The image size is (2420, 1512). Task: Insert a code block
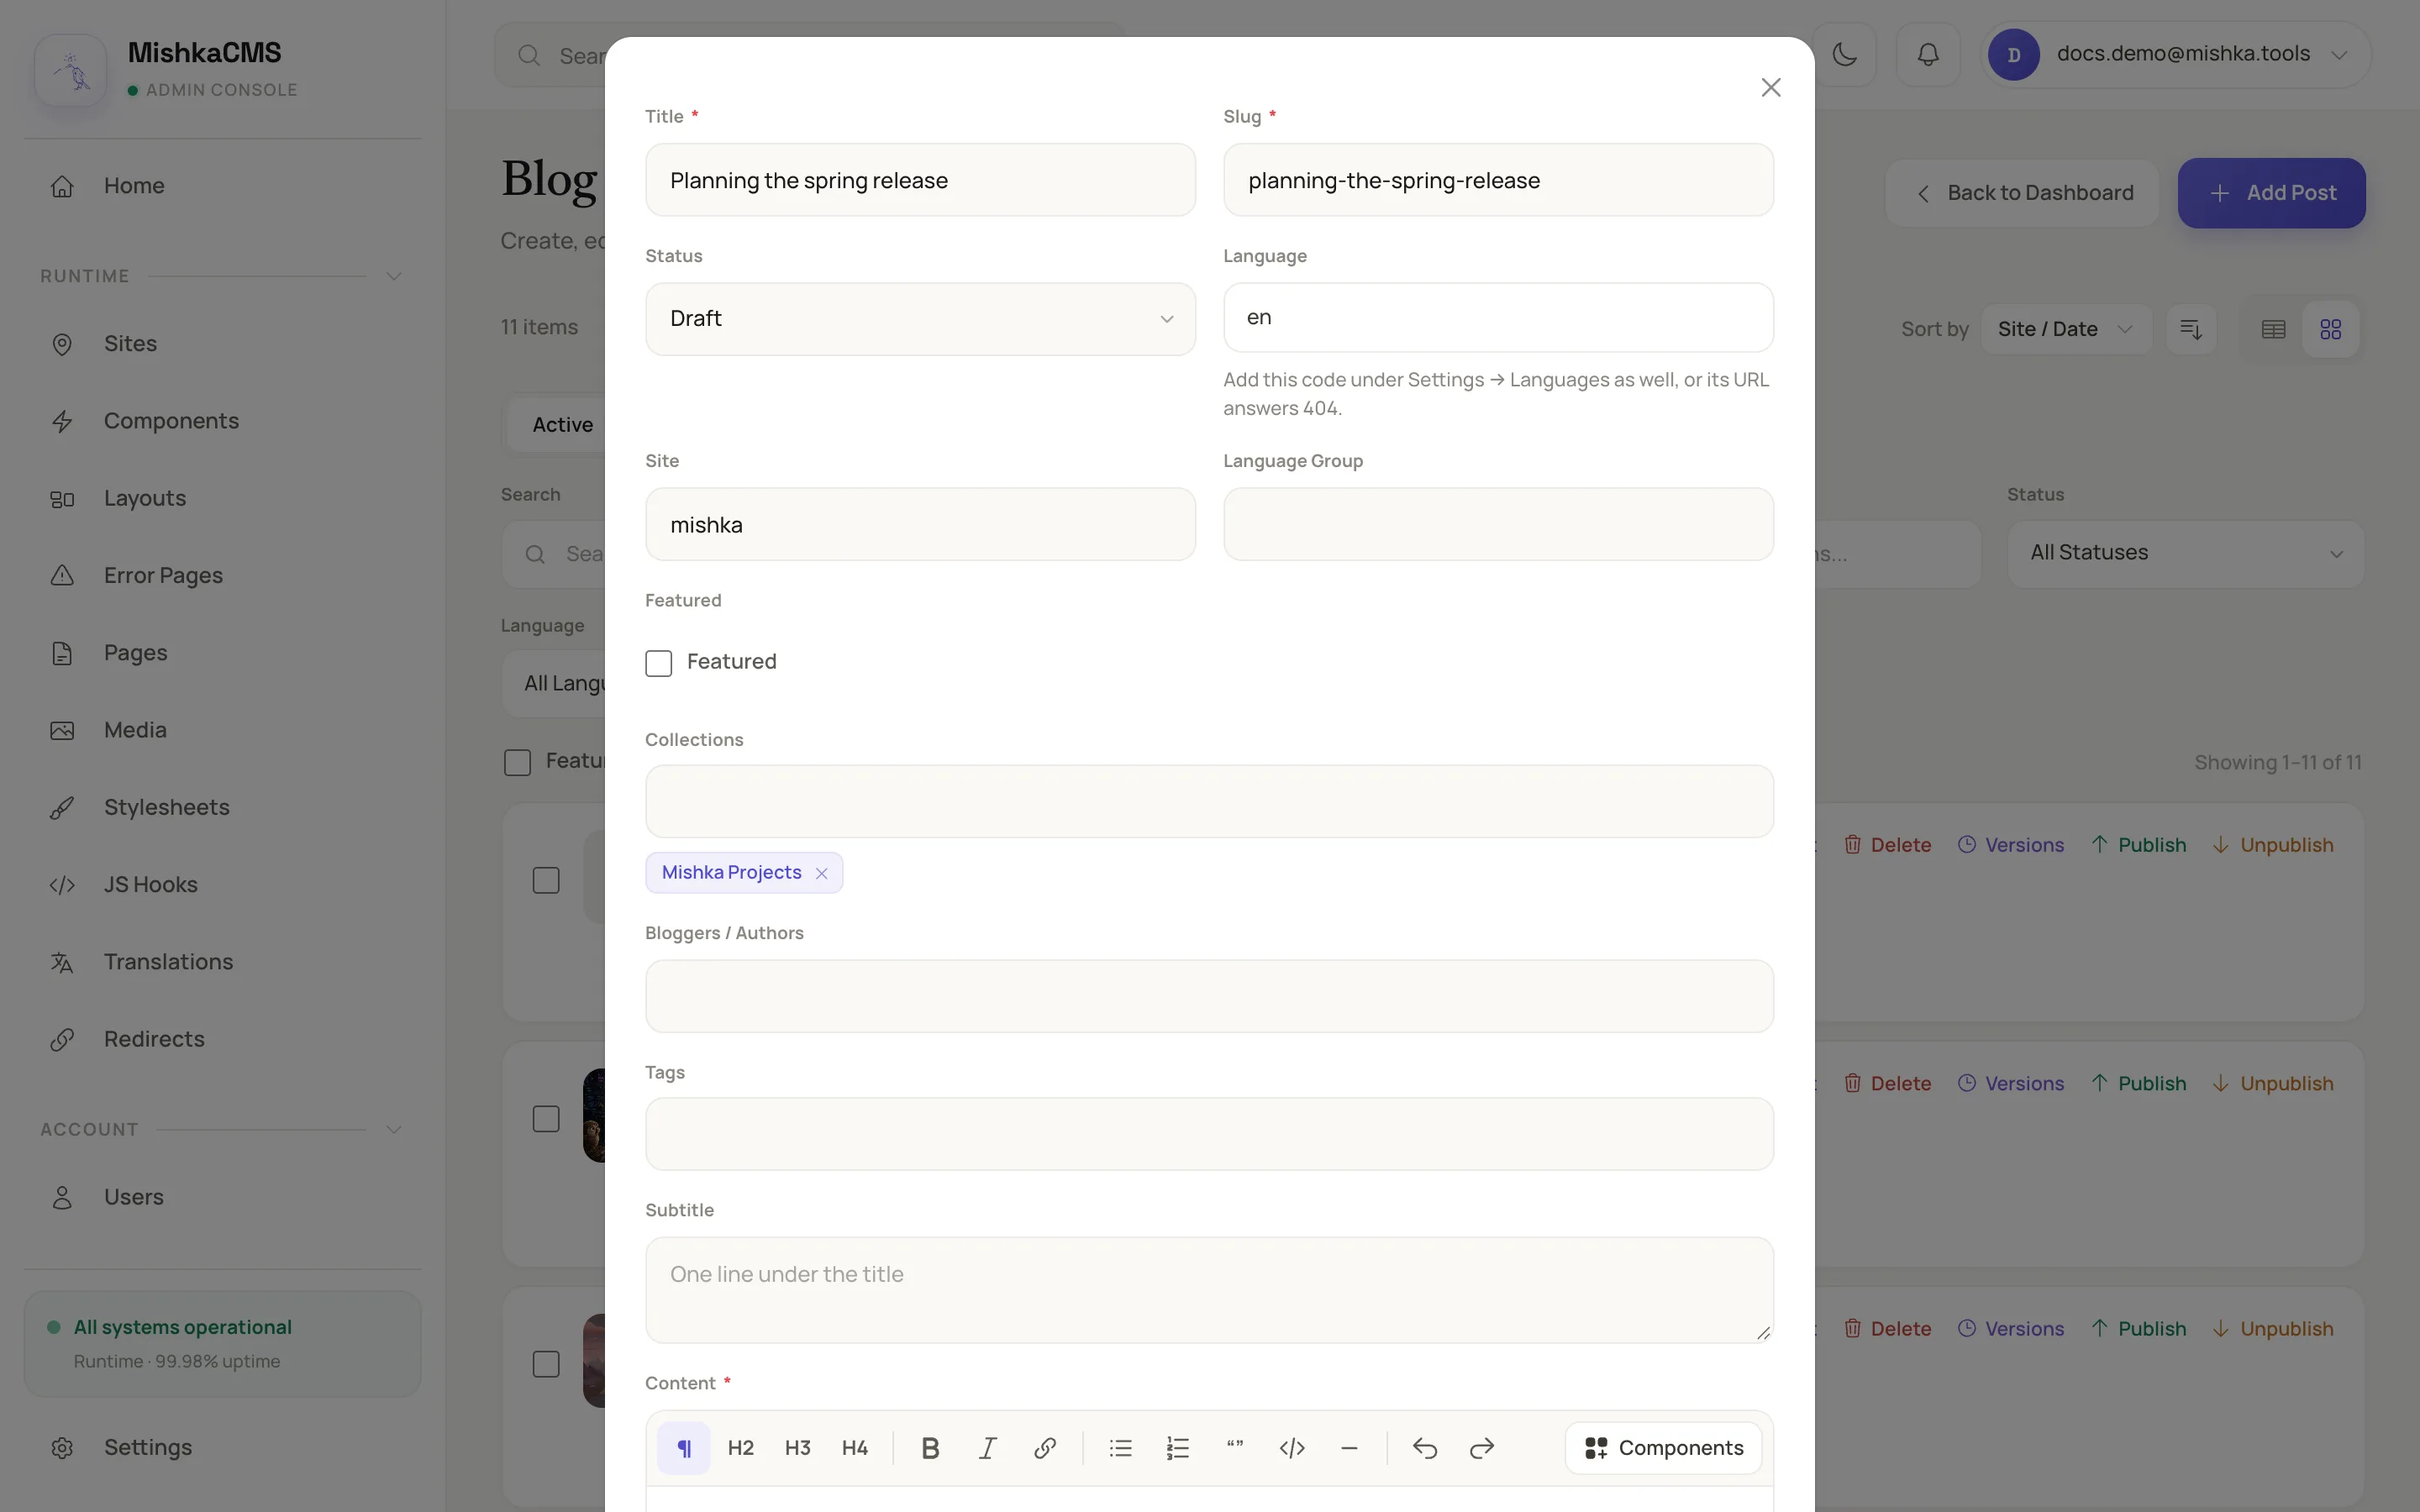click(x=1292, y=1448)
